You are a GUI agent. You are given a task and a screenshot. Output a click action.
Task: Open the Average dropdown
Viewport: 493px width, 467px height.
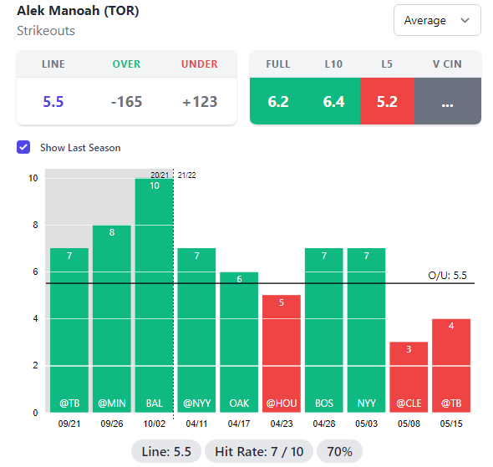click(437, 20)
